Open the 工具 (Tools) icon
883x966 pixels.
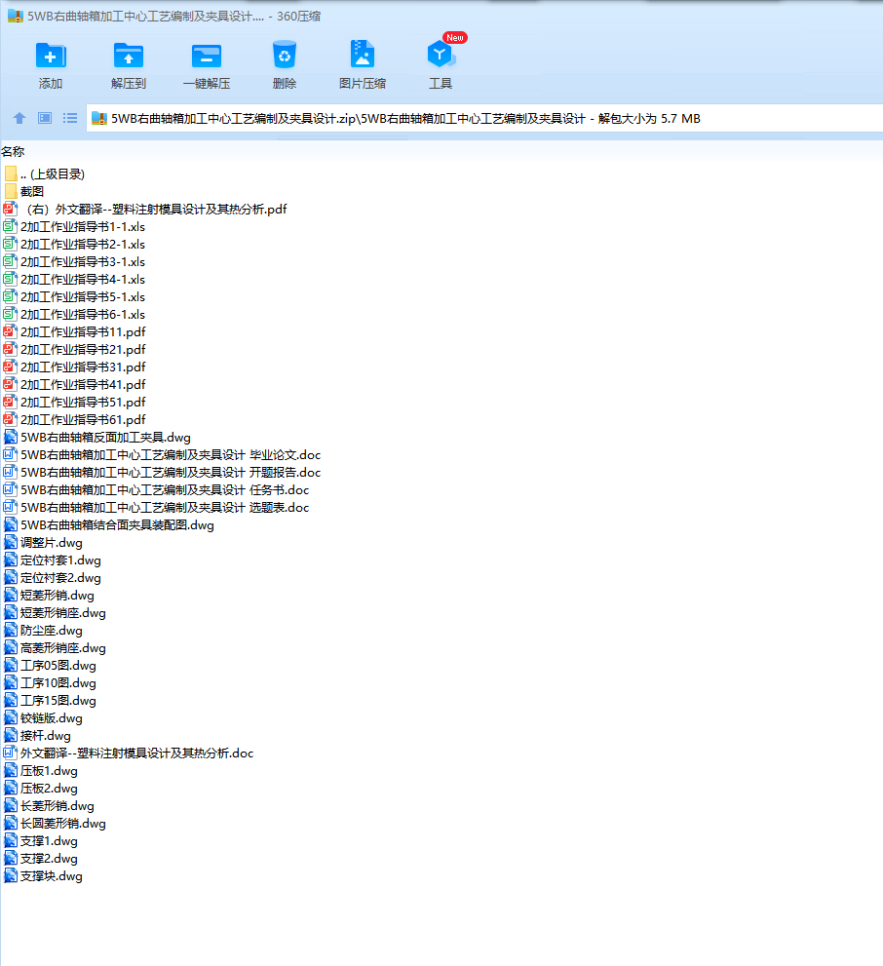coord(441,55)
